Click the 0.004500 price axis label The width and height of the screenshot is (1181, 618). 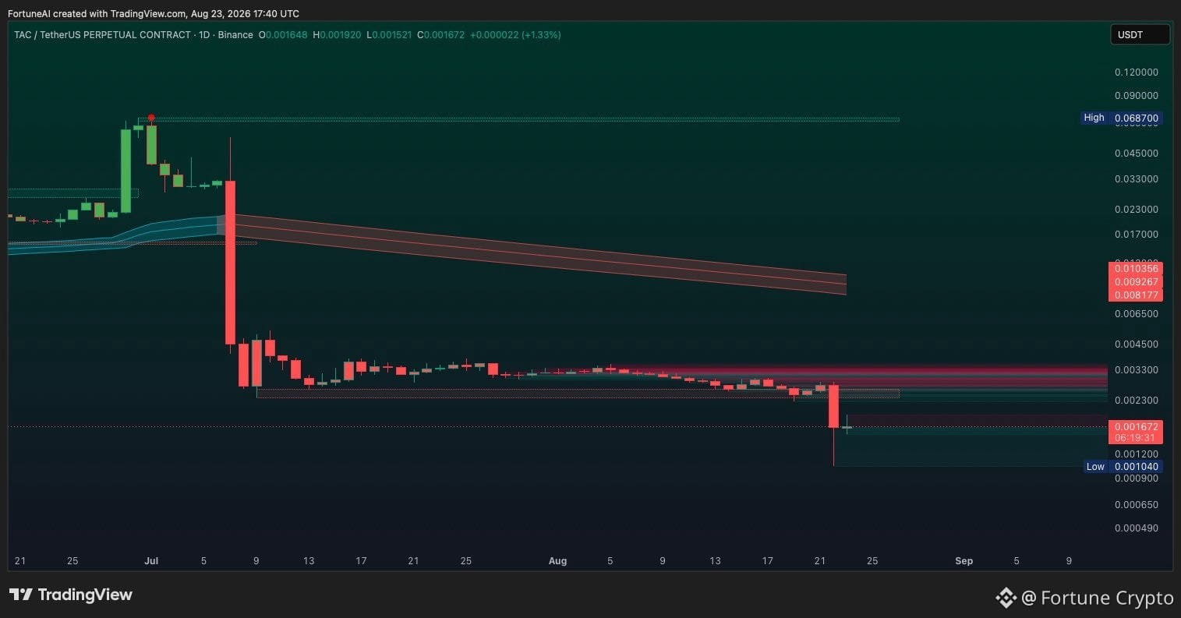coord(1137,344)
